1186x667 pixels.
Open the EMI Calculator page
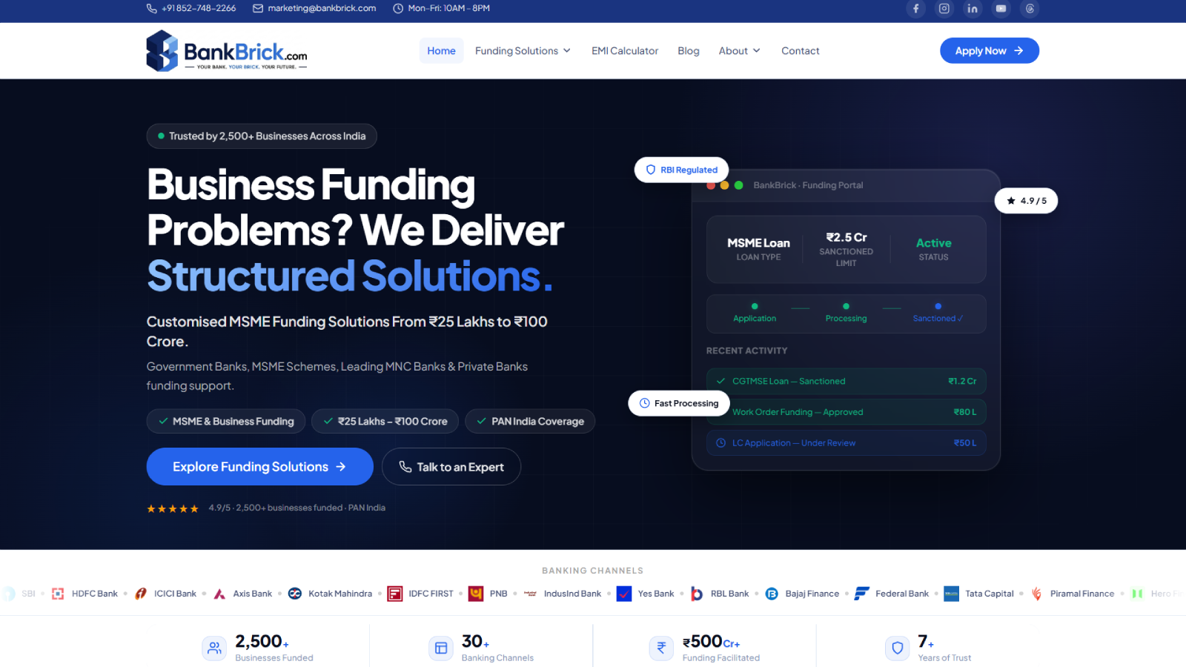(x=625, y=50)
